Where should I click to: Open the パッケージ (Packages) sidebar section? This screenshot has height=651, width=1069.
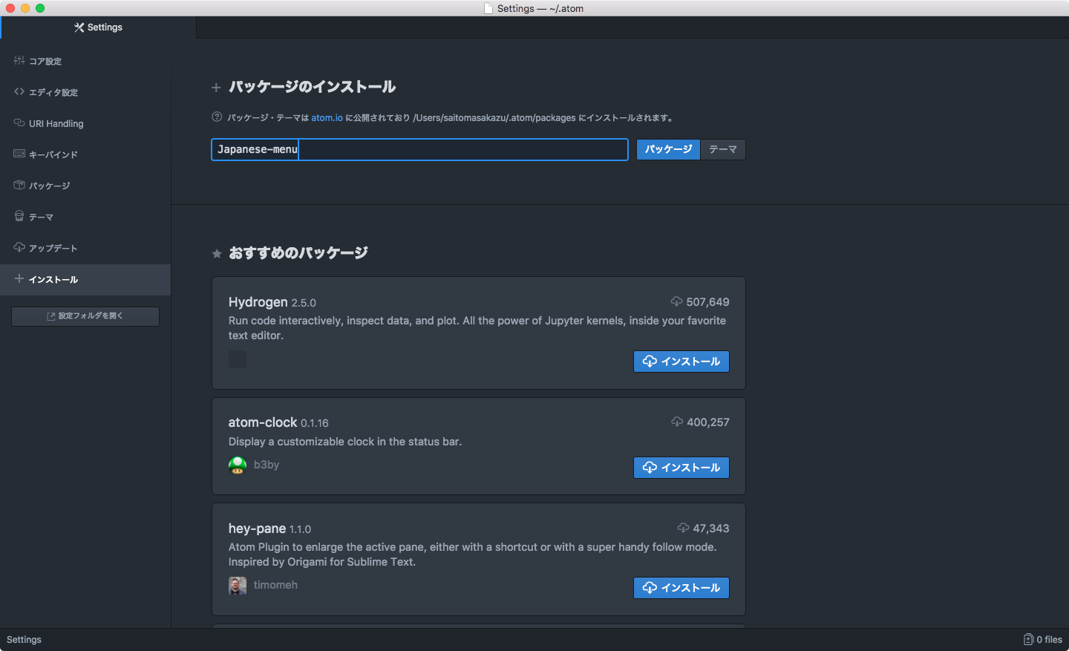click(x=85, y=186)
